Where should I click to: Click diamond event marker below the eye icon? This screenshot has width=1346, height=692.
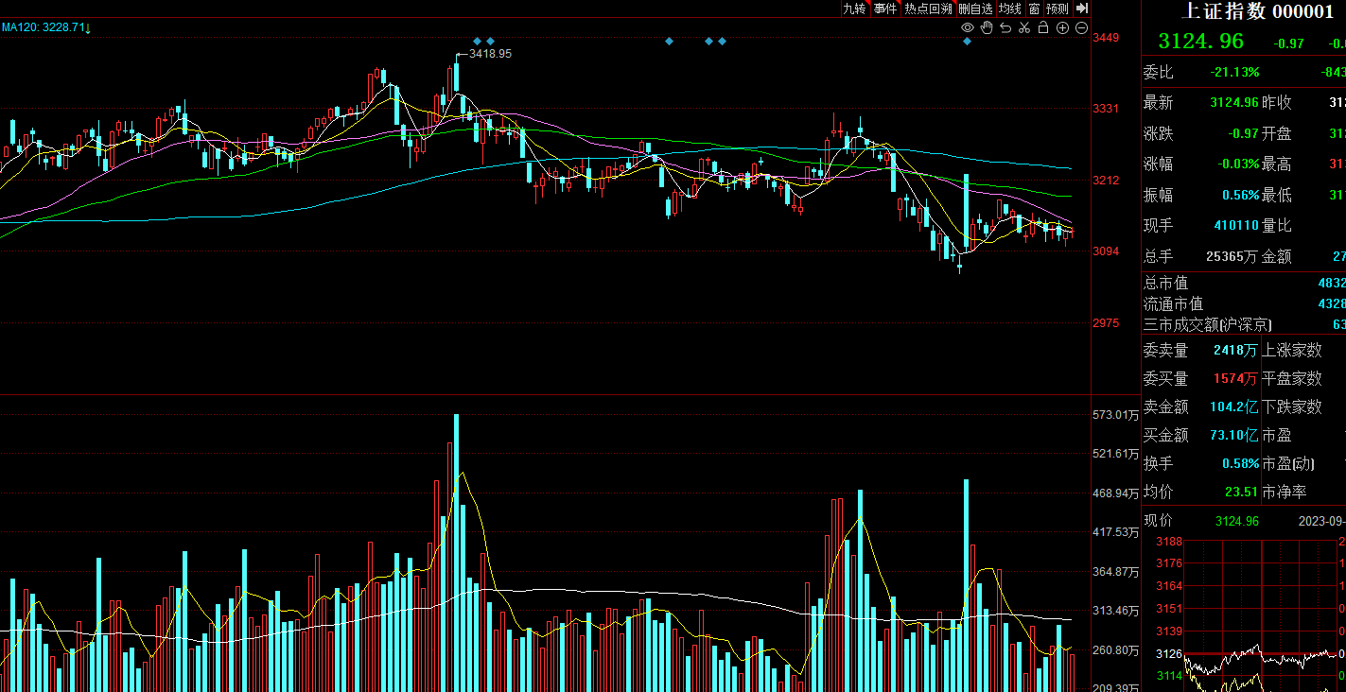967,41
